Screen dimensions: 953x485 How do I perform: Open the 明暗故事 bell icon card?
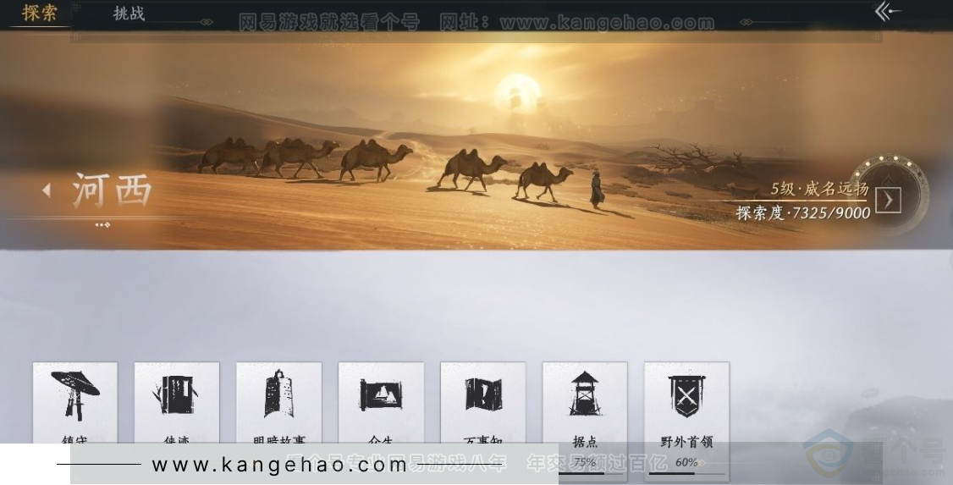coord(279,402)
